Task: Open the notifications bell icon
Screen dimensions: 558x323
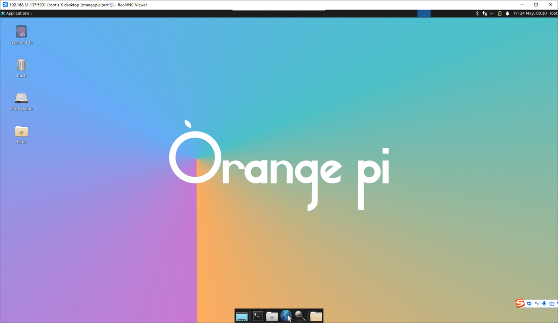Action: click(507, 14)
